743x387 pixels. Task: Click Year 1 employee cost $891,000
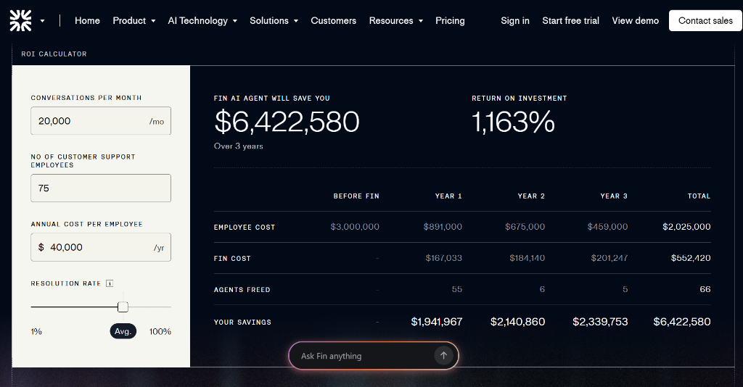tap(443, 227)
